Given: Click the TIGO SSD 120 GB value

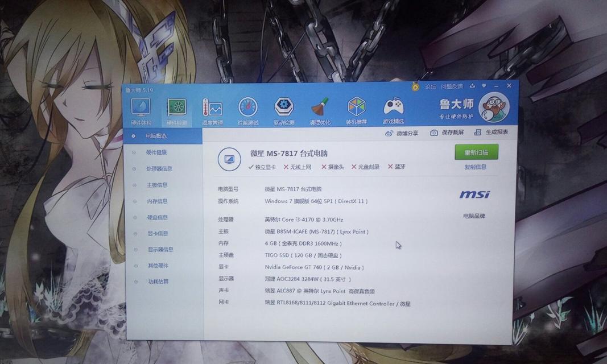Looking at the screenshot, I should click(303, 255).
